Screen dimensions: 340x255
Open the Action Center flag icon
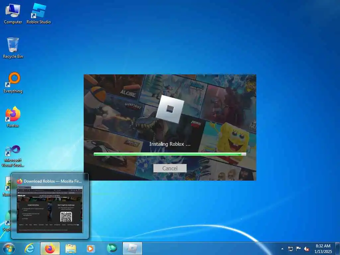[298, 248]
